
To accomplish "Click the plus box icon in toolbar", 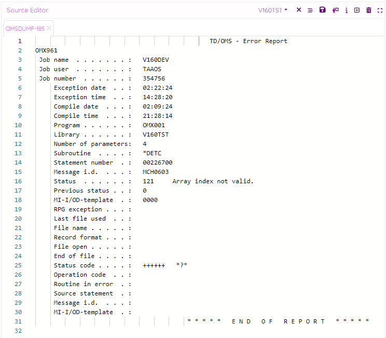I will (357, 10).
